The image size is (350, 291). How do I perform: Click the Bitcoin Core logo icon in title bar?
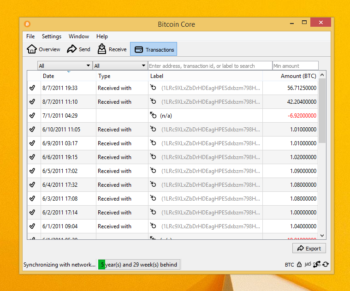pyautogui.click(x=27, y=24)
